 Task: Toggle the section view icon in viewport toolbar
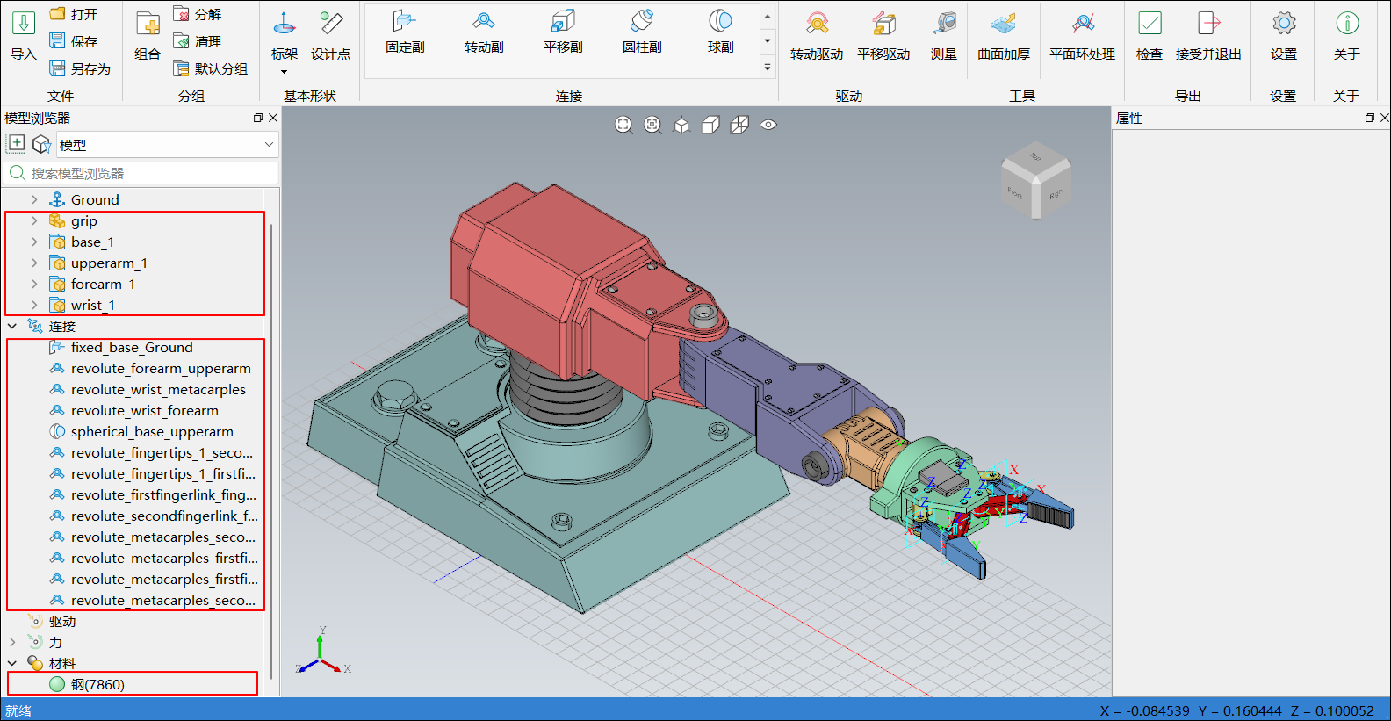tap(739, 125)
